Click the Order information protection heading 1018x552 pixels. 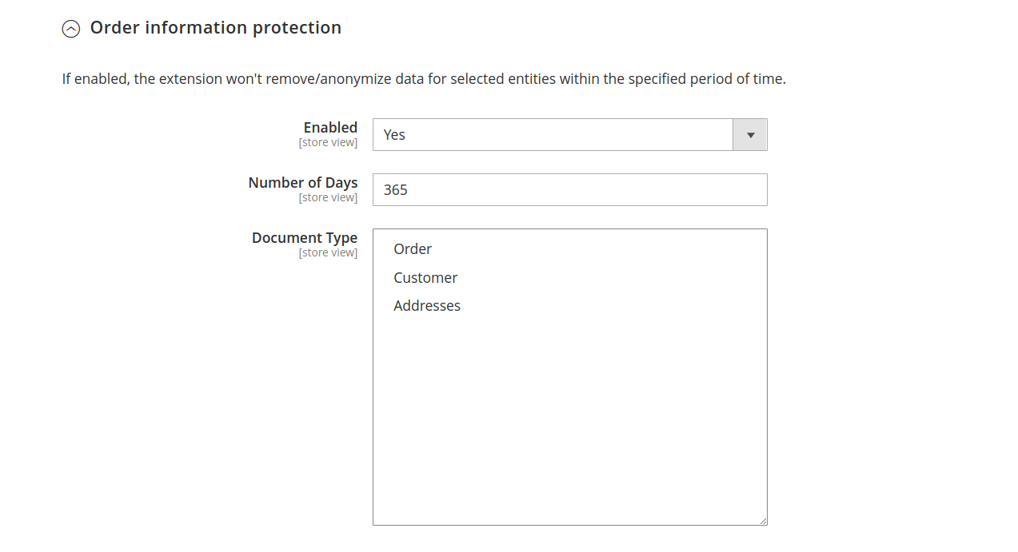[x=215, y=27]
